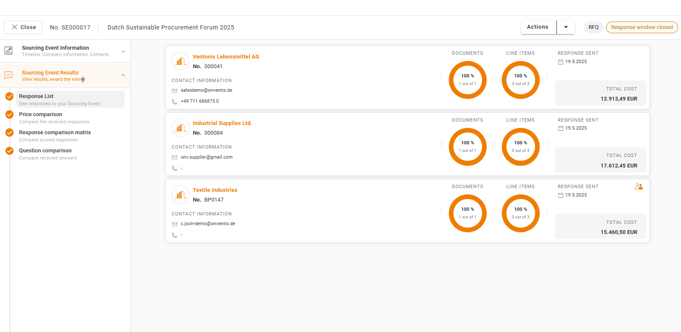Collapse the Sourcing Event Results section
Viewport: 681px width, 332px height.
[123, 75]
